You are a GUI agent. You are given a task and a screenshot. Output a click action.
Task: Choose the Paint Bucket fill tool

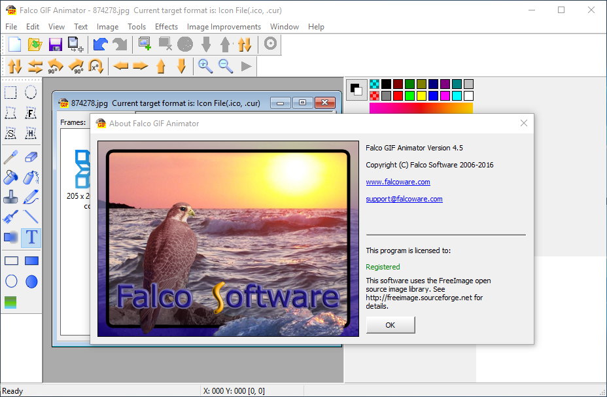tap(11, 177)
